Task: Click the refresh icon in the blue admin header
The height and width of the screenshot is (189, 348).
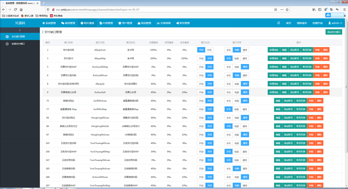Action: pyautogui.click(x=279, y=23)
